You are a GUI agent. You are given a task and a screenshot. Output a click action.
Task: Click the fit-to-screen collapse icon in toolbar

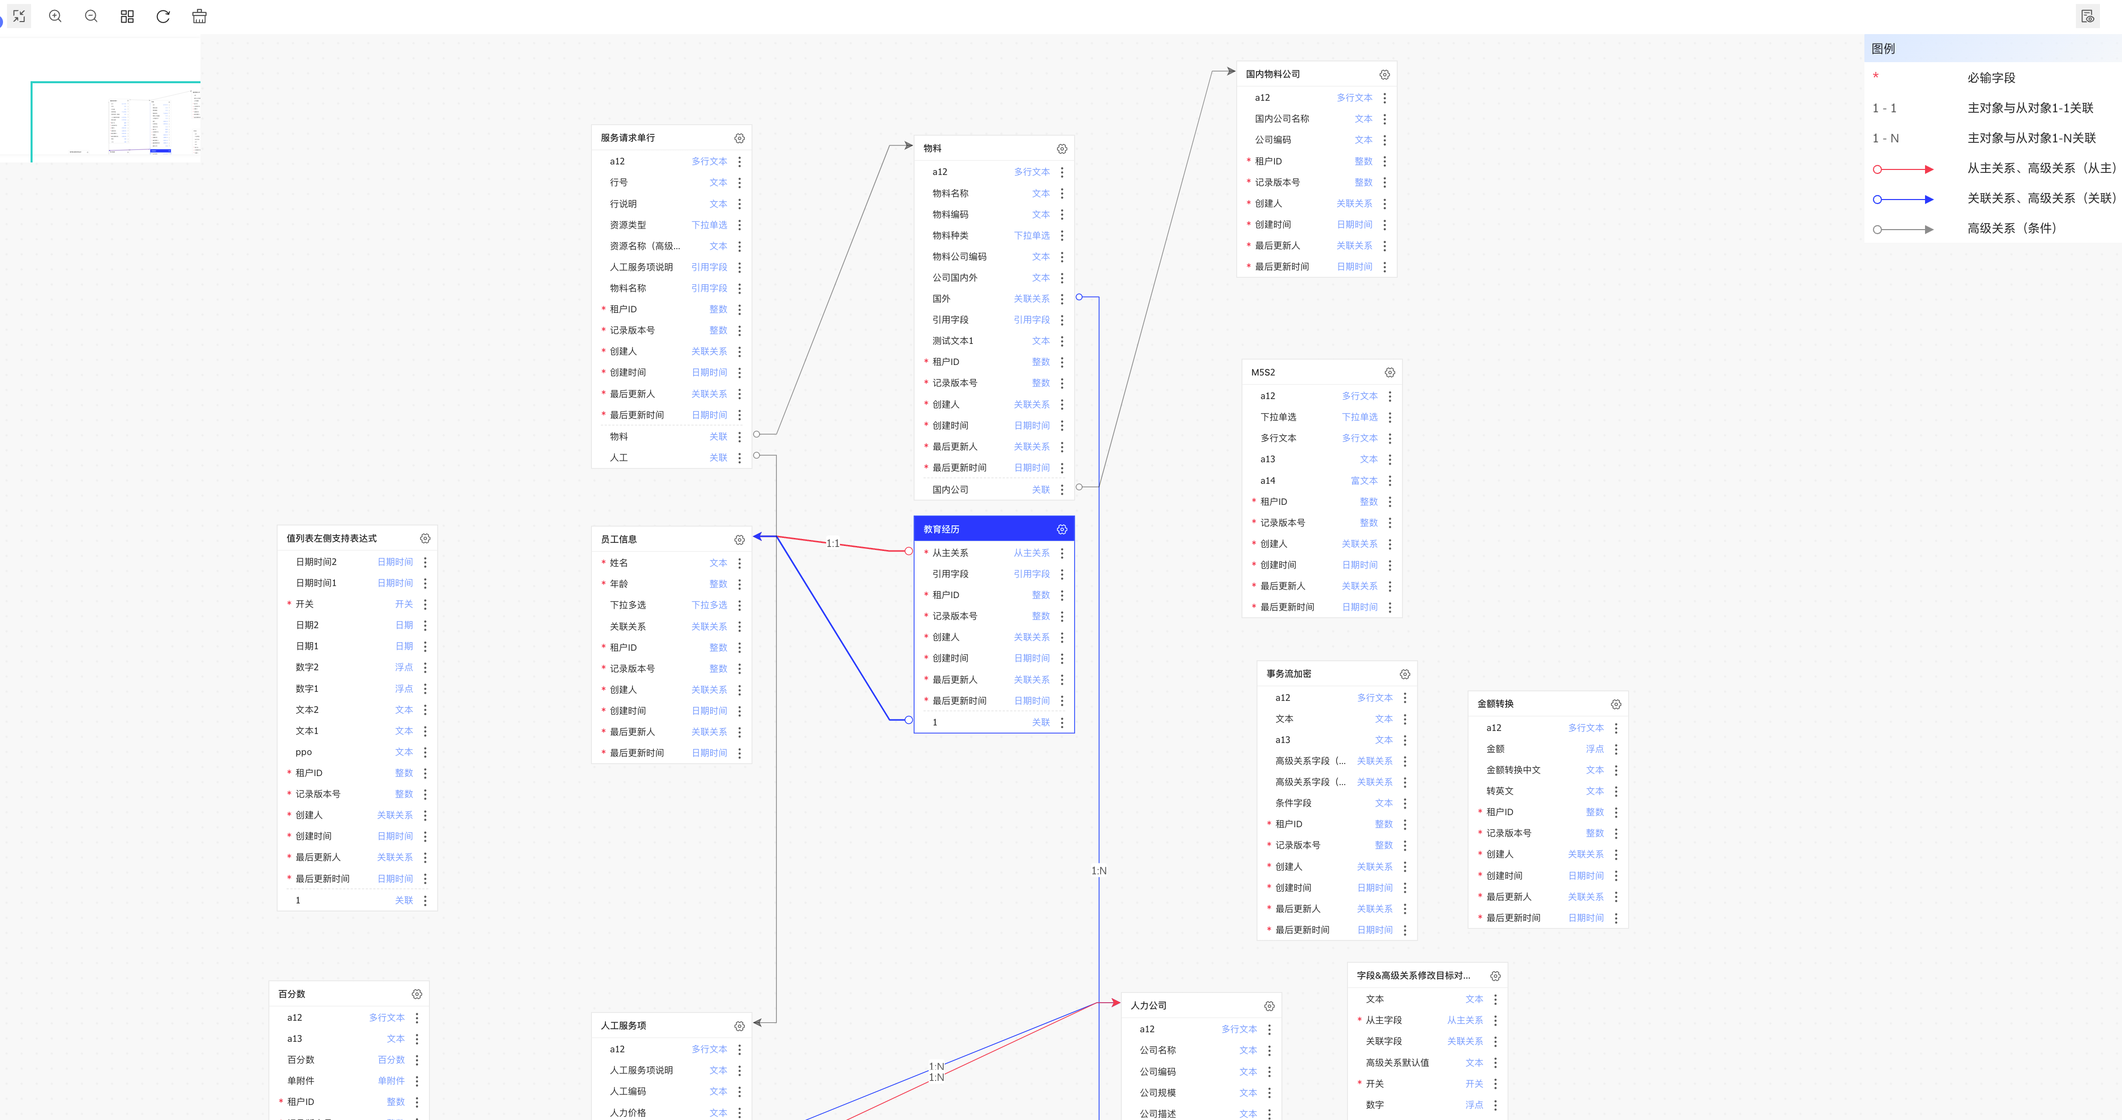(x=19, y=17)
